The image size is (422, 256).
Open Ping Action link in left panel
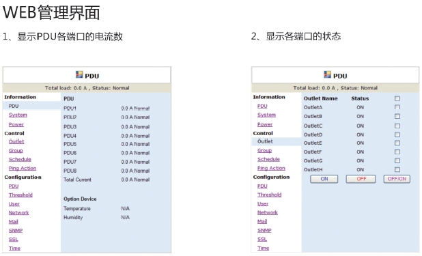pos(23,168)
